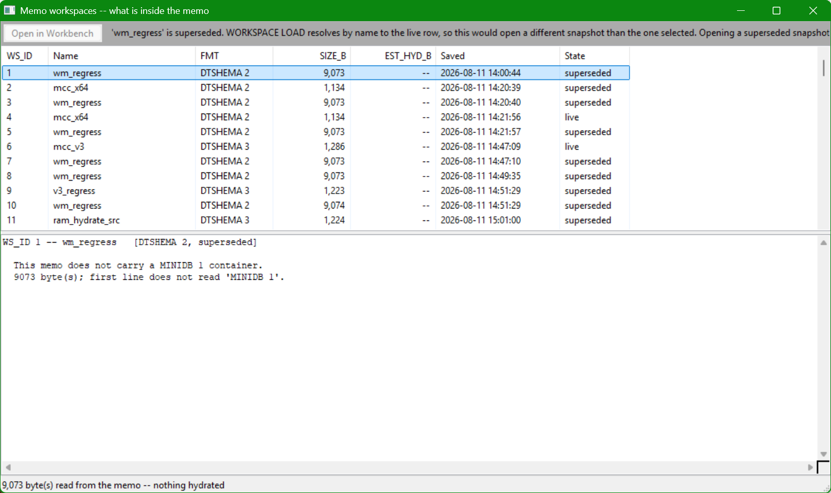Select wm_regress row sized 9,074
The width and height of the screenshot is (831, 493).
pos(316,205)
